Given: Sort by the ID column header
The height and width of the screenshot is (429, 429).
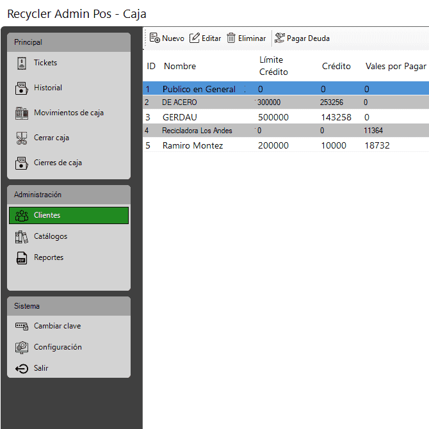Looking at the screenshot, I should (151, 66).
